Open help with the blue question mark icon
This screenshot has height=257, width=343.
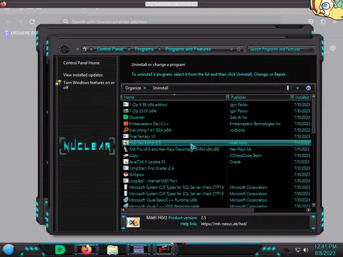coord(308,88)
